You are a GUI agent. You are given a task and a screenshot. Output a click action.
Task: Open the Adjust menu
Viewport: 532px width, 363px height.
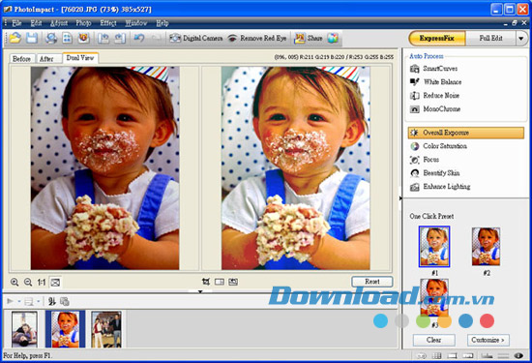point(59,23)
